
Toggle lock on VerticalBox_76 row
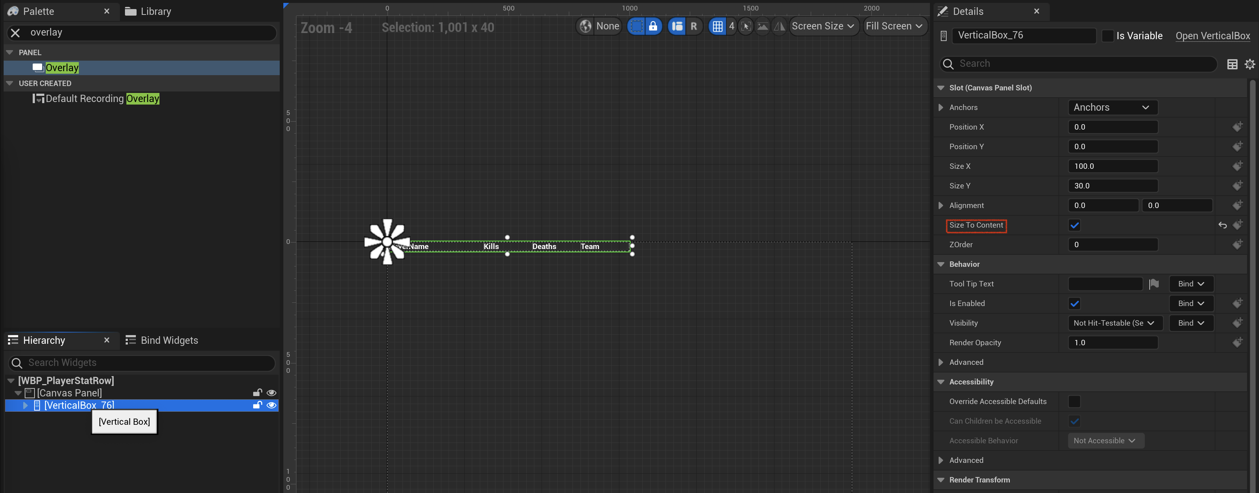coord(257,404)
